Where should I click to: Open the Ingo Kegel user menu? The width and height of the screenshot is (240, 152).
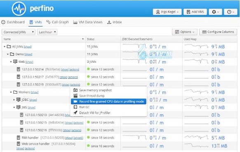167,12
